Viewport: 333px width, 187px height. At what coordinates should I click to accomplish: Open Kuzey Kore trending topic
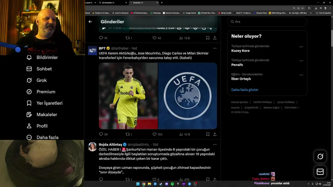pyautogui.click(x=240, y=51)
